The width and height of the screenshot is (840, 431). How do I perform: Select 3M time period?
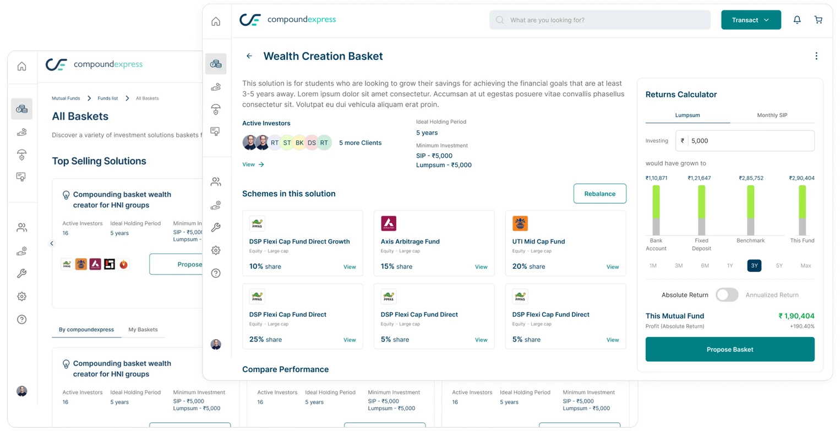[x=679, y=266]
